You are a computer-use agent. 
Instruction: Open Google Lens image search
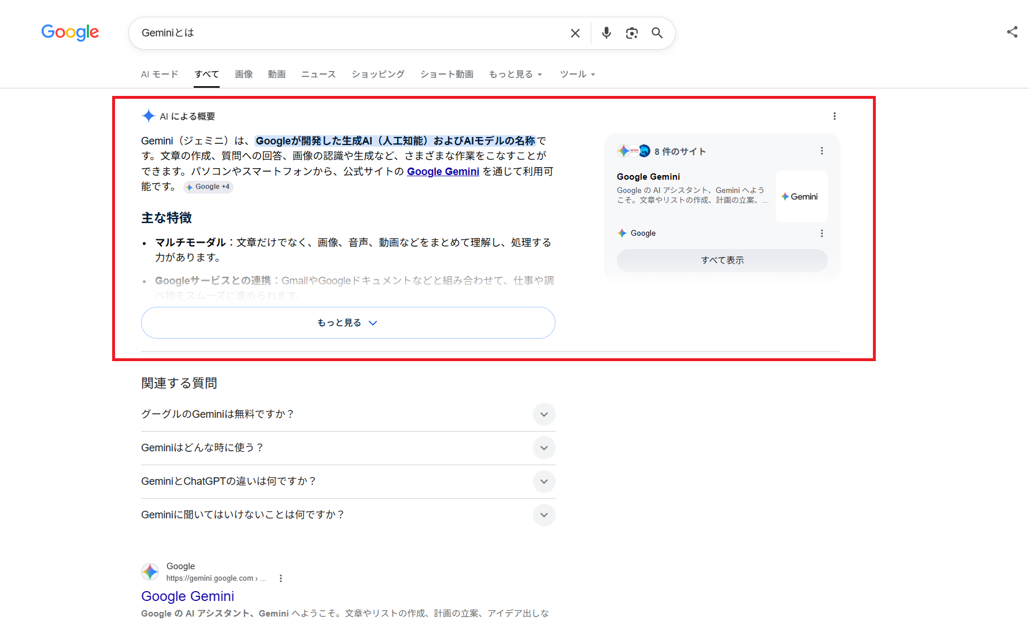pyautogui.click(x=632, y=33)
